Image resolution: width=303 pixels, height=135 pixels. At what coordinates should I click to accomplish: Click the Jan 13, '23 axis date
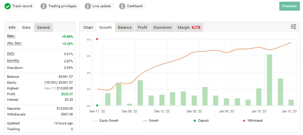(x=289, y=111)
